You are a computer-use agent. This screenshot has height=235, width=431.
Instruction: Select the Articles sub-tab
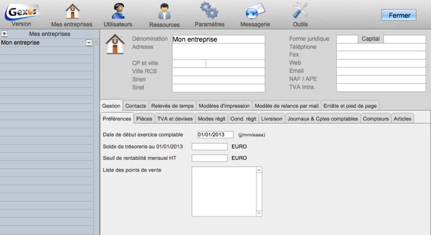coord(402,118)
